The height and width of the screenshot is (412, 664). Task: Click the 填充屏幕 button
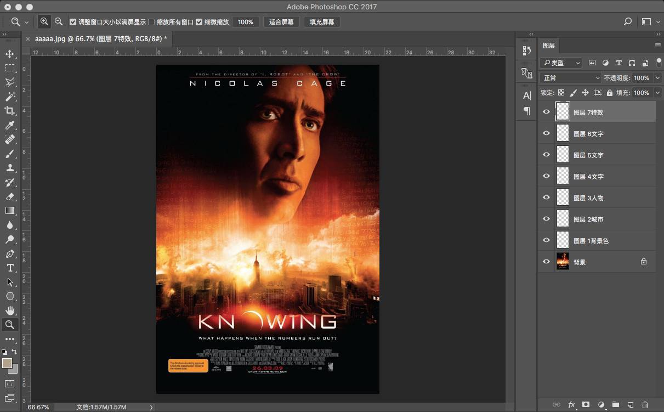click(322, 22)
